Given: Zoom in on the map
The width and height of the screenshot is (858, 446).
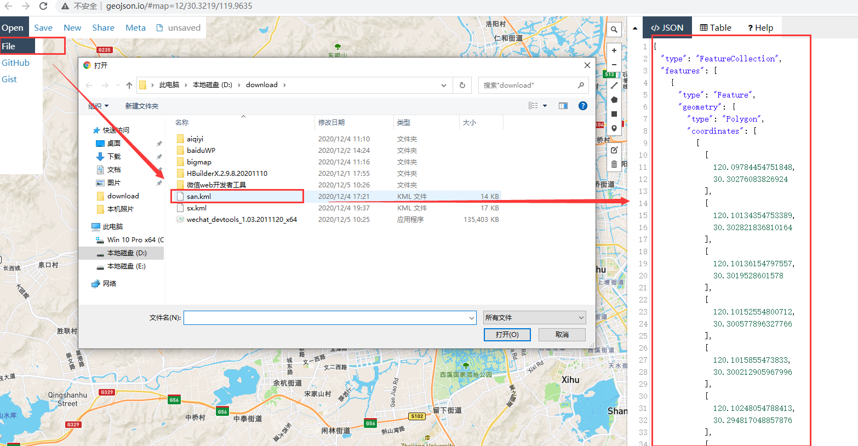Looking at the screenshot, I should point(614,50).
